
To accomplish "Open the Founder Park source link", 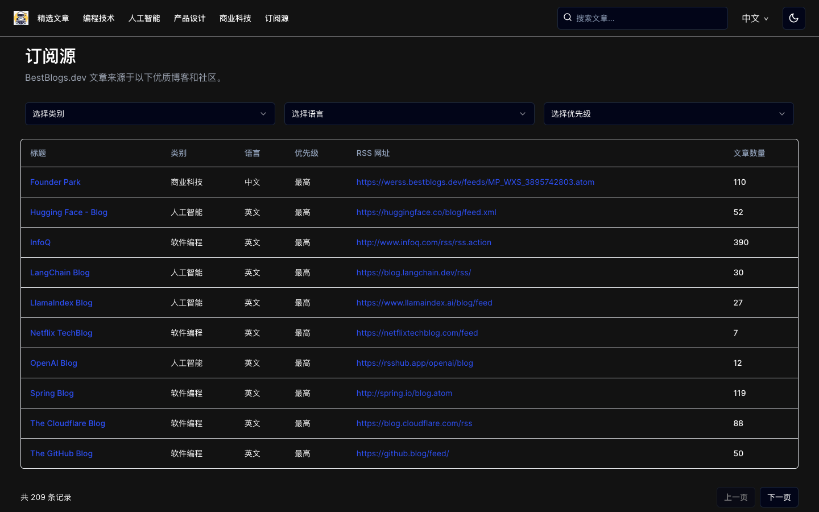I will [x=55, y=182].
